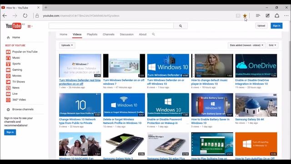The height and width of the screenshot is (164, 291).
Task: Click the Browse channels plus icon
Action: (8, 109)
